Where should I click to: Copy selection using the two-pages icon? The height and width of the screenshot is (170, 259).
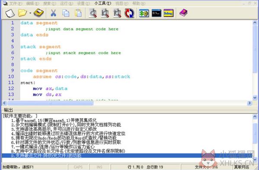66,13
